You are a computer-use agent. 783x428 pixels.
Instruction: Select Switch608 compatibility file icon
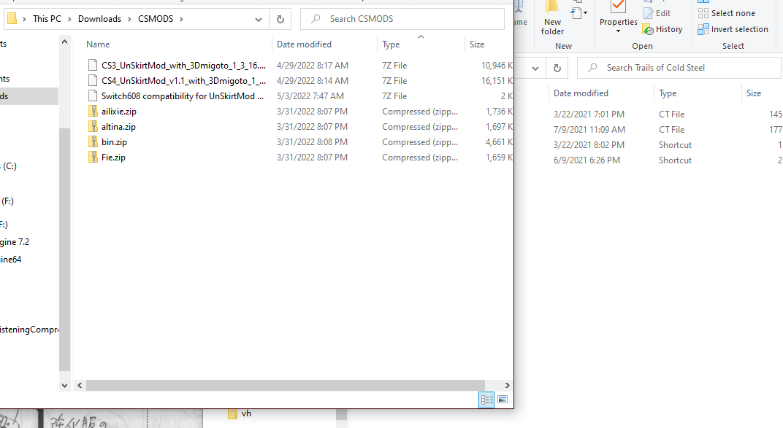(92, 96)
